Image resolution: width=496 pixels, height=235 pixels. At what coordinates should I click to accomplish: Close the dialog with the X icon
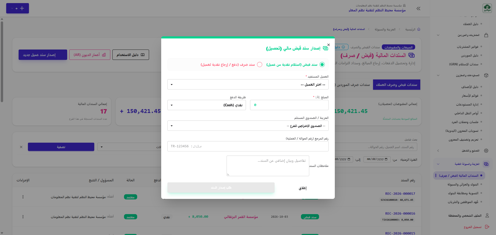329,45
